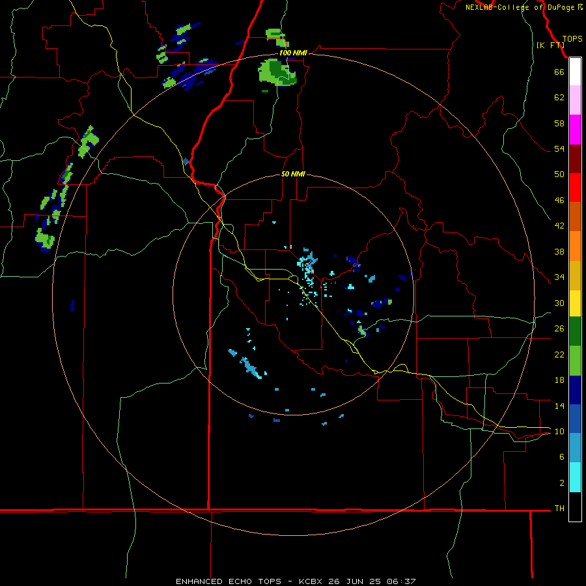Click the legend value 10
The image size is (586, 586).
tap(559, 431)
